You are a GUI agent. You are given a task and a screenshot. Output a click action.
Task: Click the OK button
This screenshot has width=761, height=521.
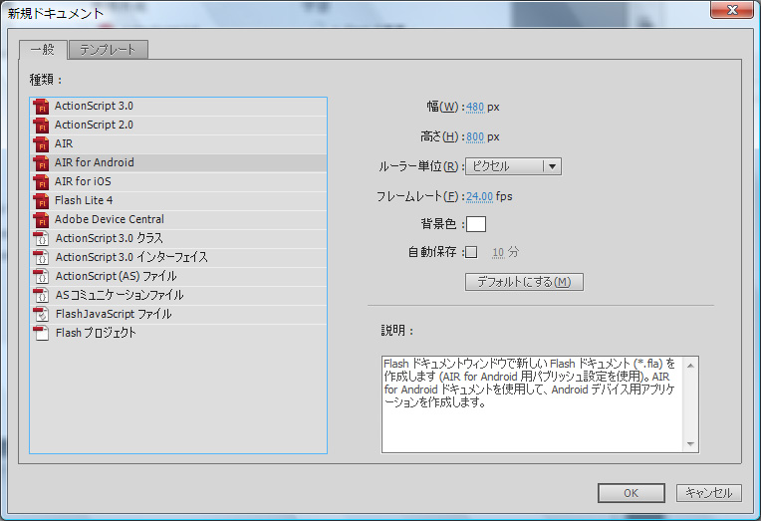(x=631, y=493)
